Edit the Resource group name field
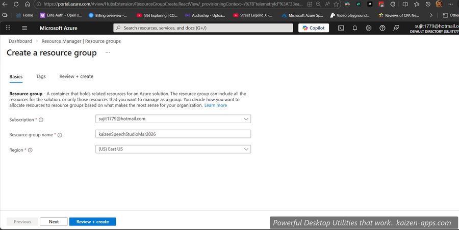The image size is (459, 230). click(x=173, y=134)
